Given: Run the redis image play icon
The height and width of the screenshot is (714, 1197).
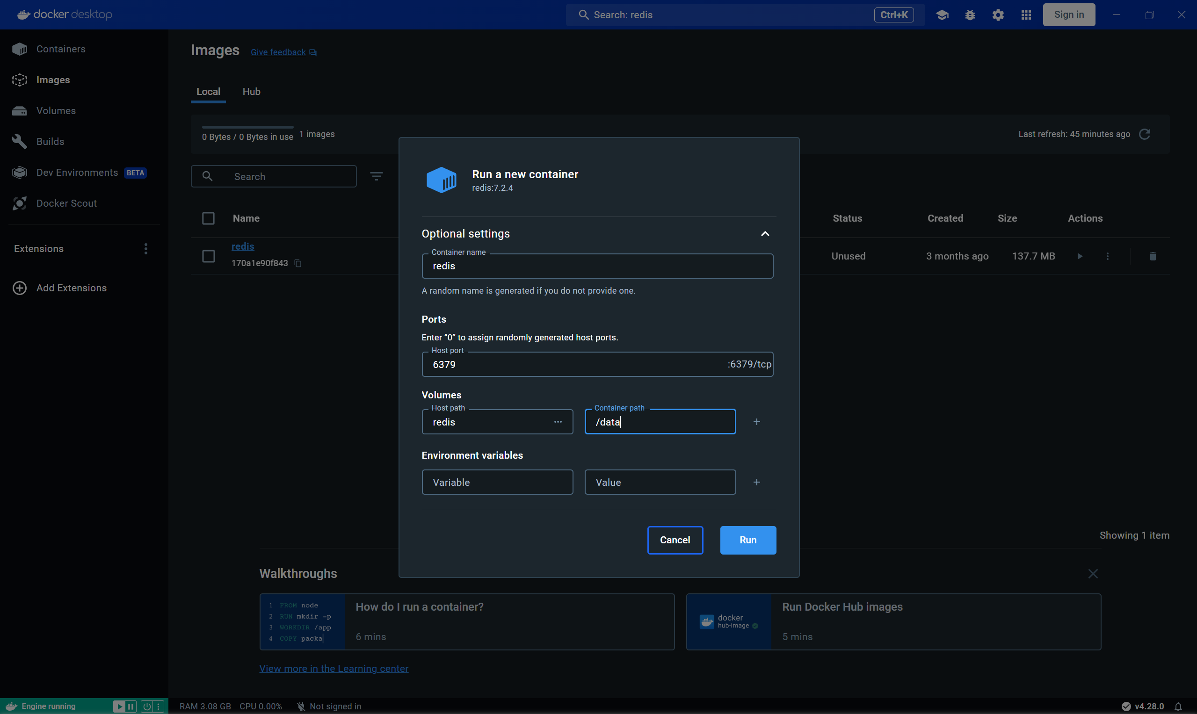Looking at the screenshot, I should click(1080, 256).
